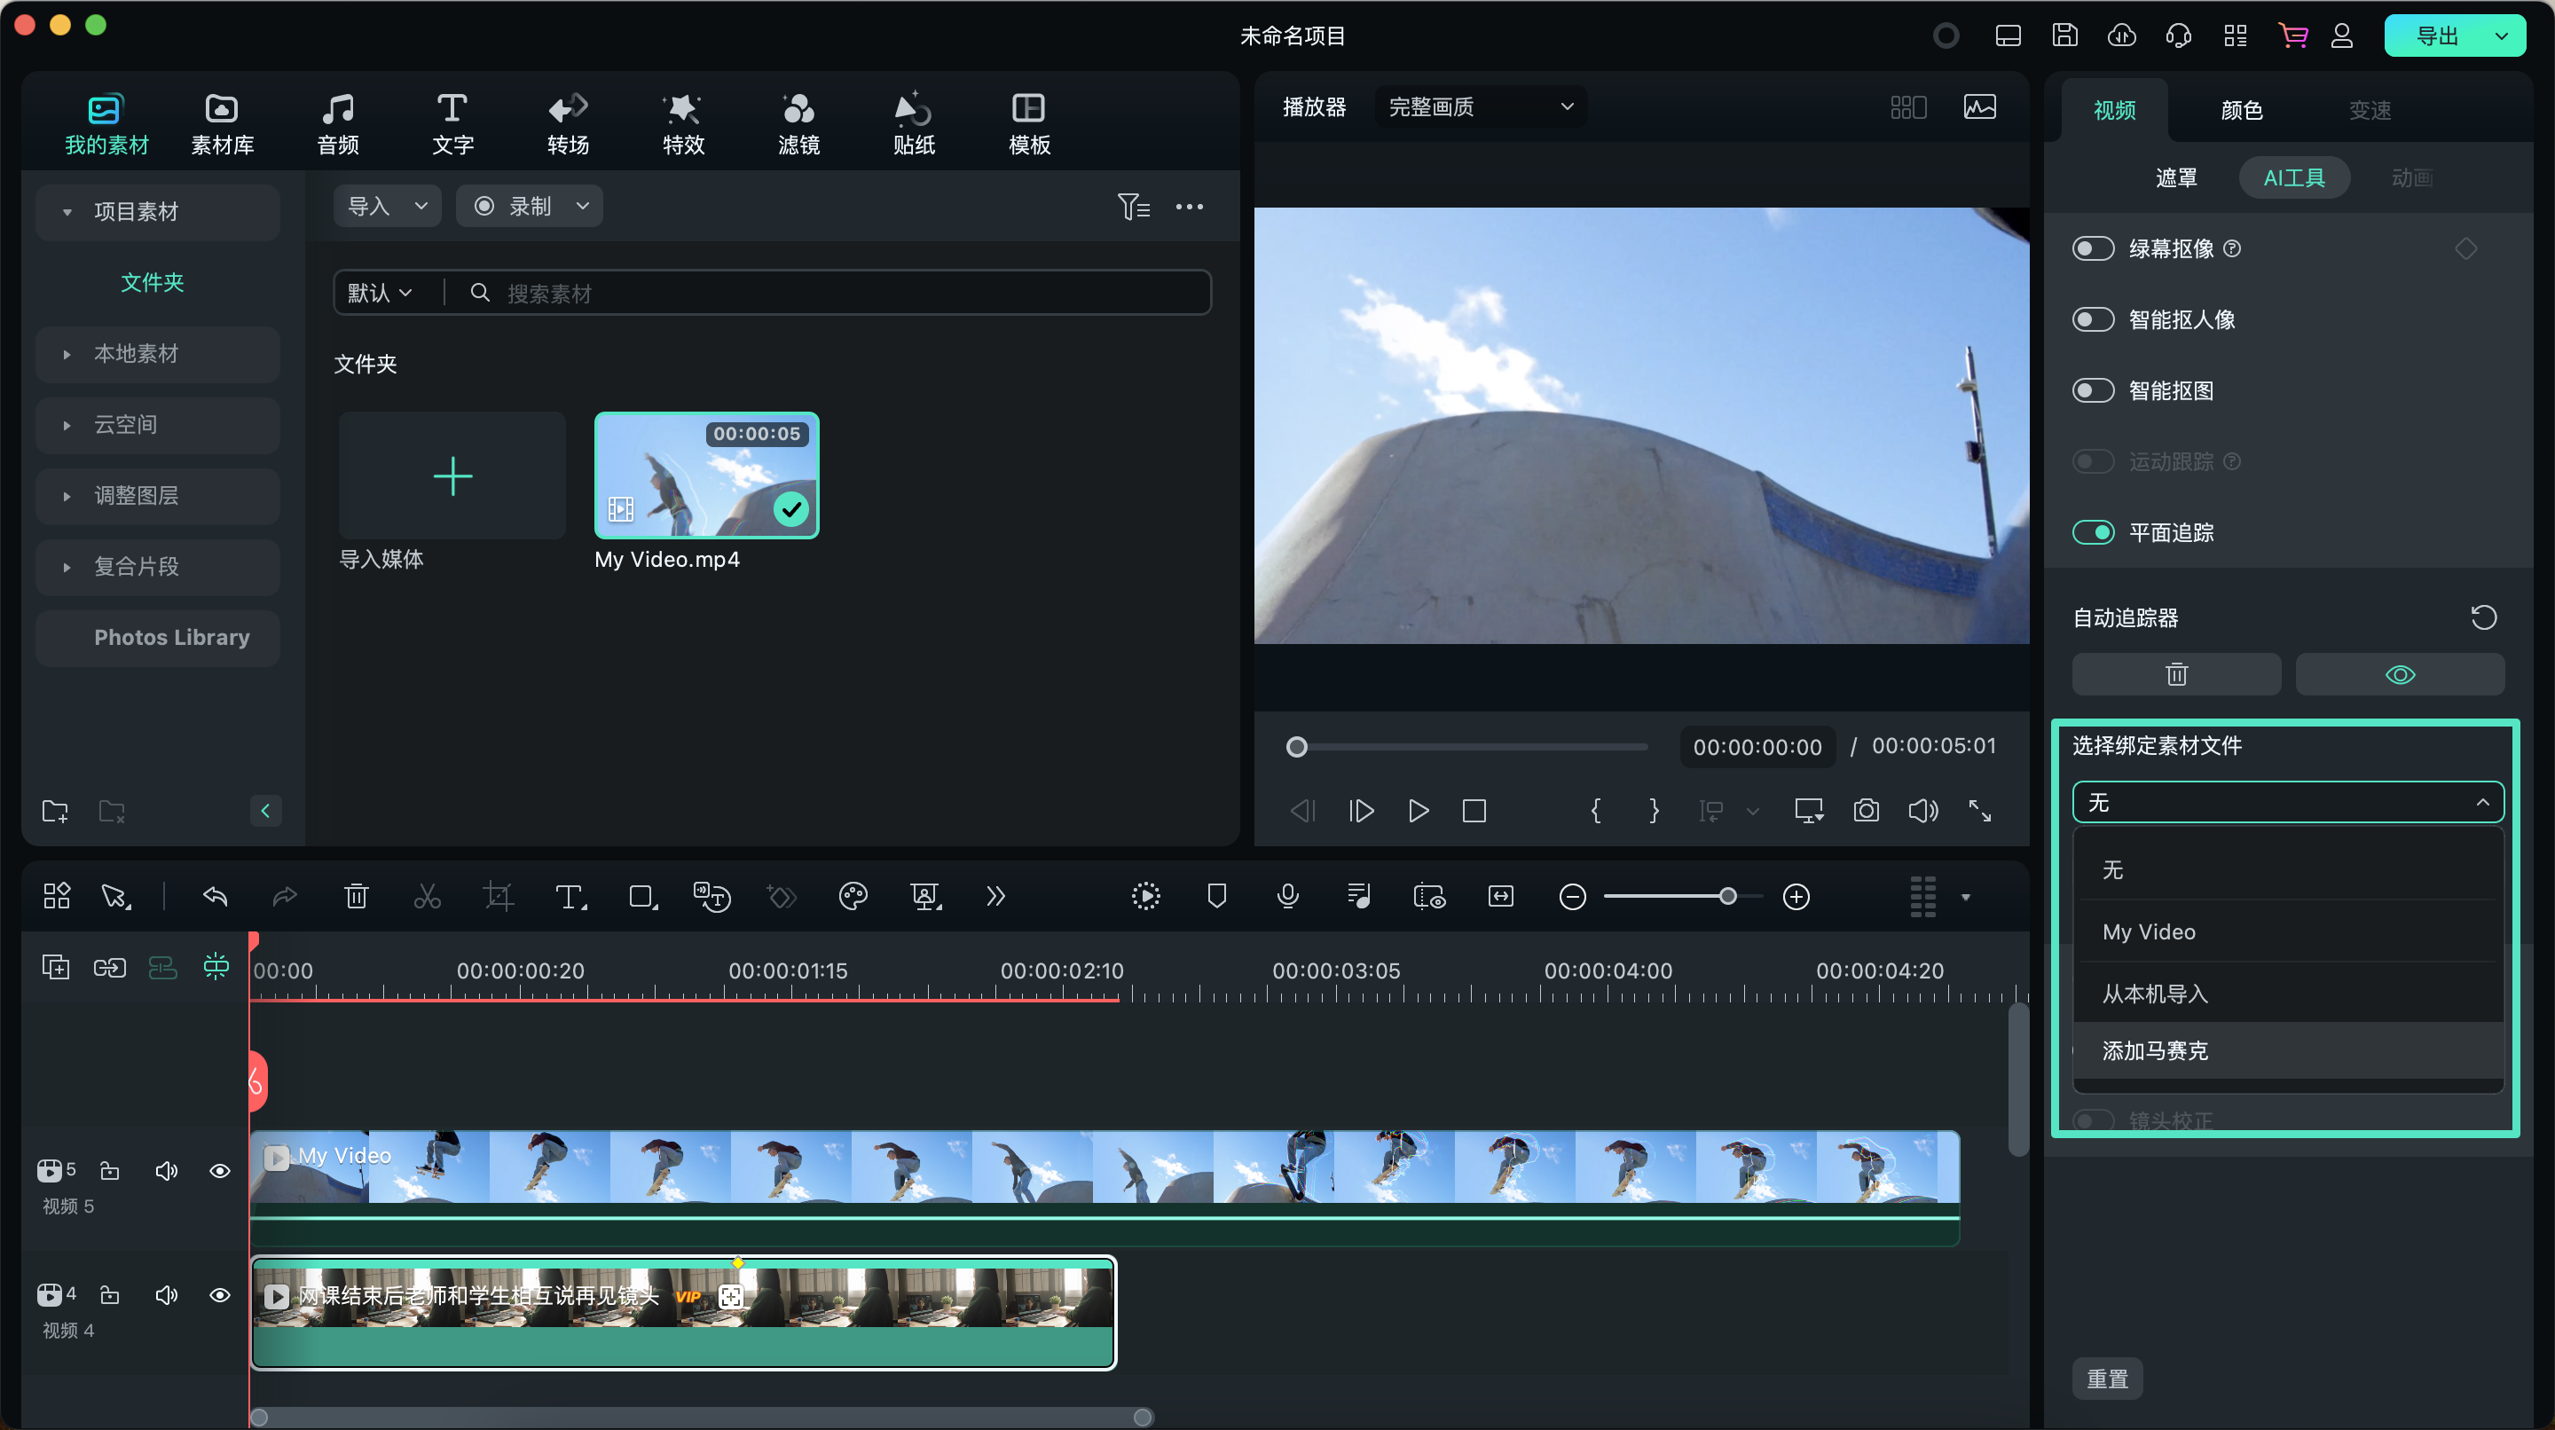Open the 文字 titles tab
This screenshot has width=2555, height=1430.
click(452, 124)
